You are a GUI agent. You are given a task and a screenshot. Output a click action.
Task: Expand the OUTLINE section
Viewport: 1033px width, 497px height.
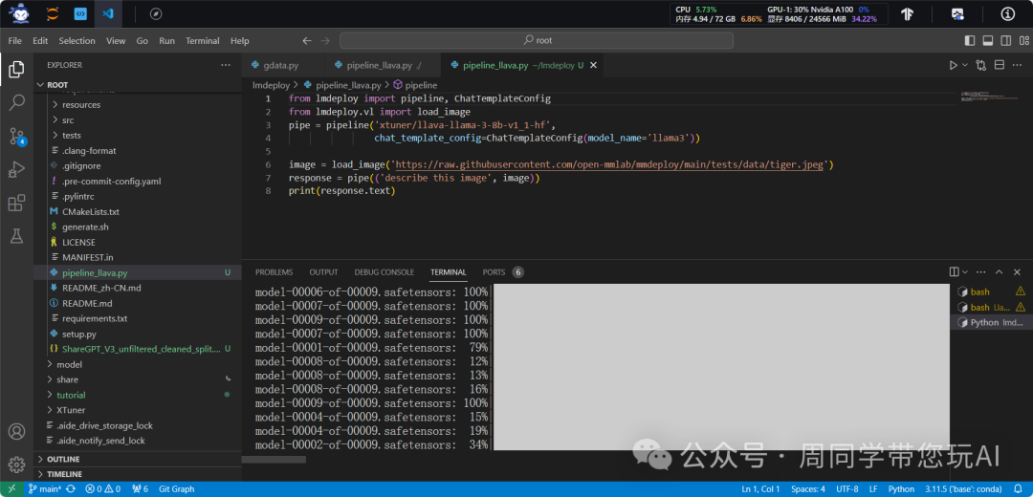pyautogui.click(x=64, y=460)
